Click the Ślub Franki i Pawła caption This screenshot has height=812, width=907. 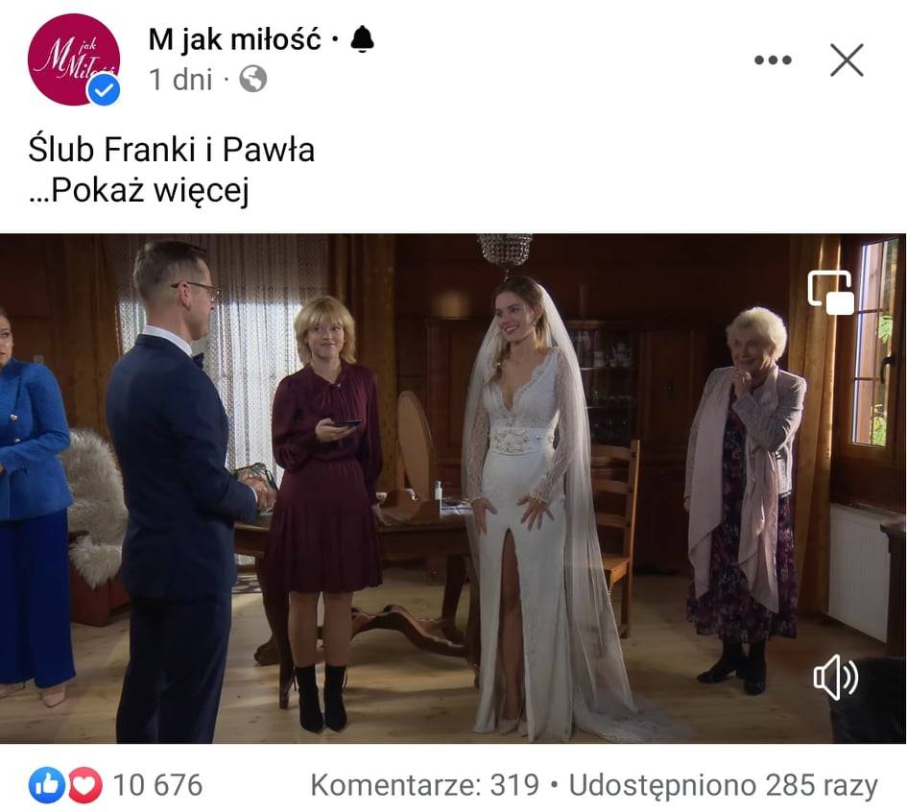coord(171,149)
